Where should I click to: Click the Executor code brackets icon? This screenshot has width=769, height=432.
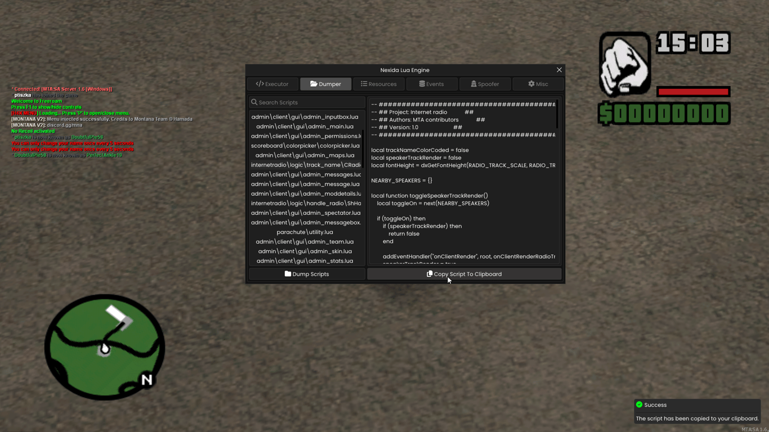pyautogui.click(x=260, y=84)
